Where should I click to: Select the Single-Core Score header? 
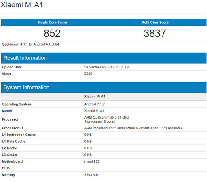[52, 23]
